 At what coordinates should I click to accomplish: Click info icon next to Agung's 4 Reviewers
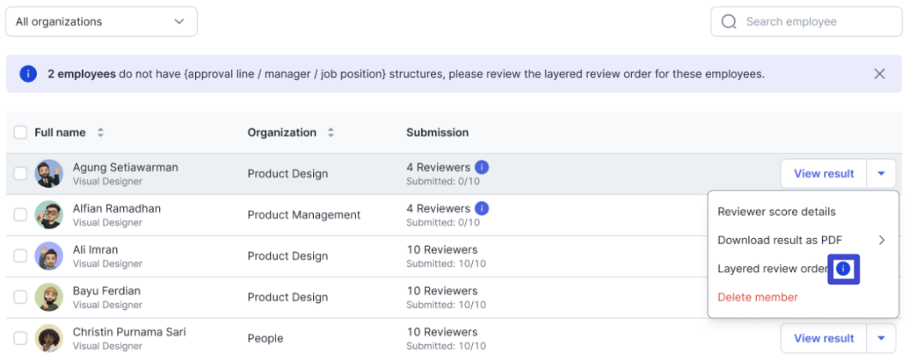(x=482, y=167)
